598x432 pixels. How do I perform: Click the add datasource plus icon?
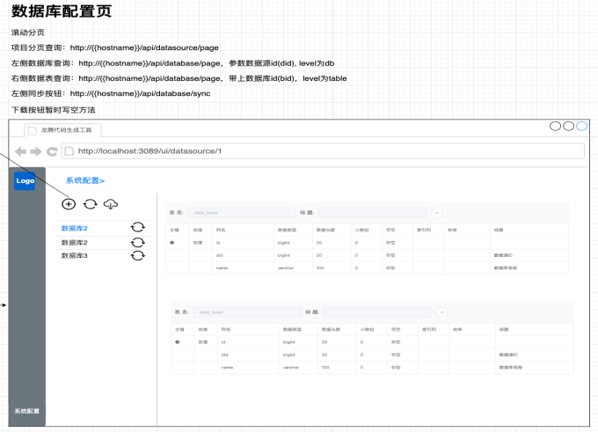click(69, 204)
